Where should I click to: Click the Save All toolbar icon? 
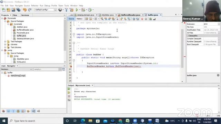click(x=18, y=10)
